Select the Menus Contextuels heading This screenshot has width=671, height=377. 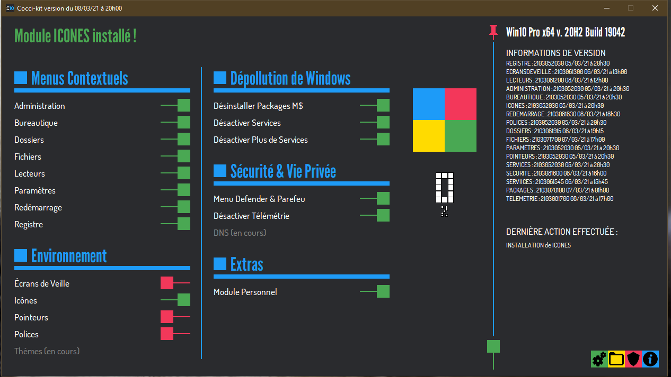80,78
